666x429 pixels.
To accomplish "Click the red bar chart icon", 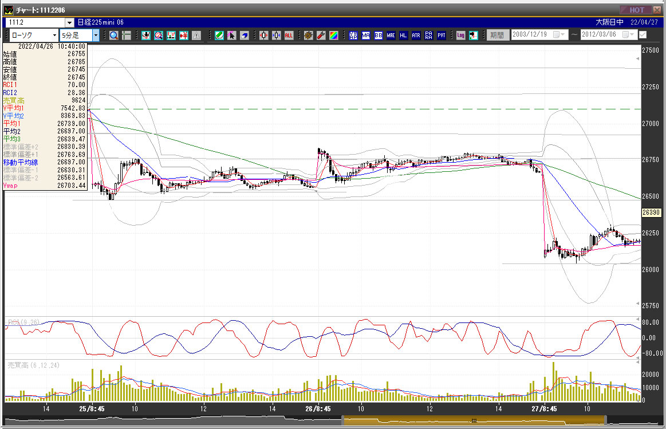I will 171,36.
